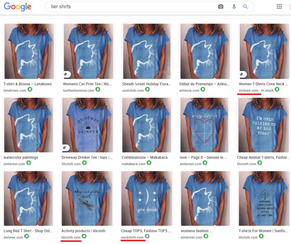Open search by image camera icon
Viewport: 291px width, 244px height.
point(220,7)
